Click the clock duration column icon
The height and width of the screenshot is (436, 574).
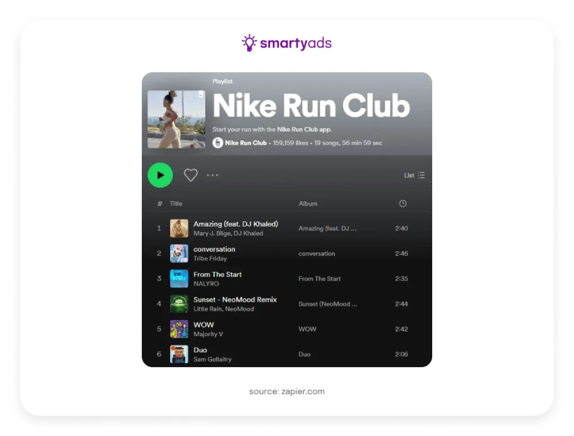pos(403,204)
